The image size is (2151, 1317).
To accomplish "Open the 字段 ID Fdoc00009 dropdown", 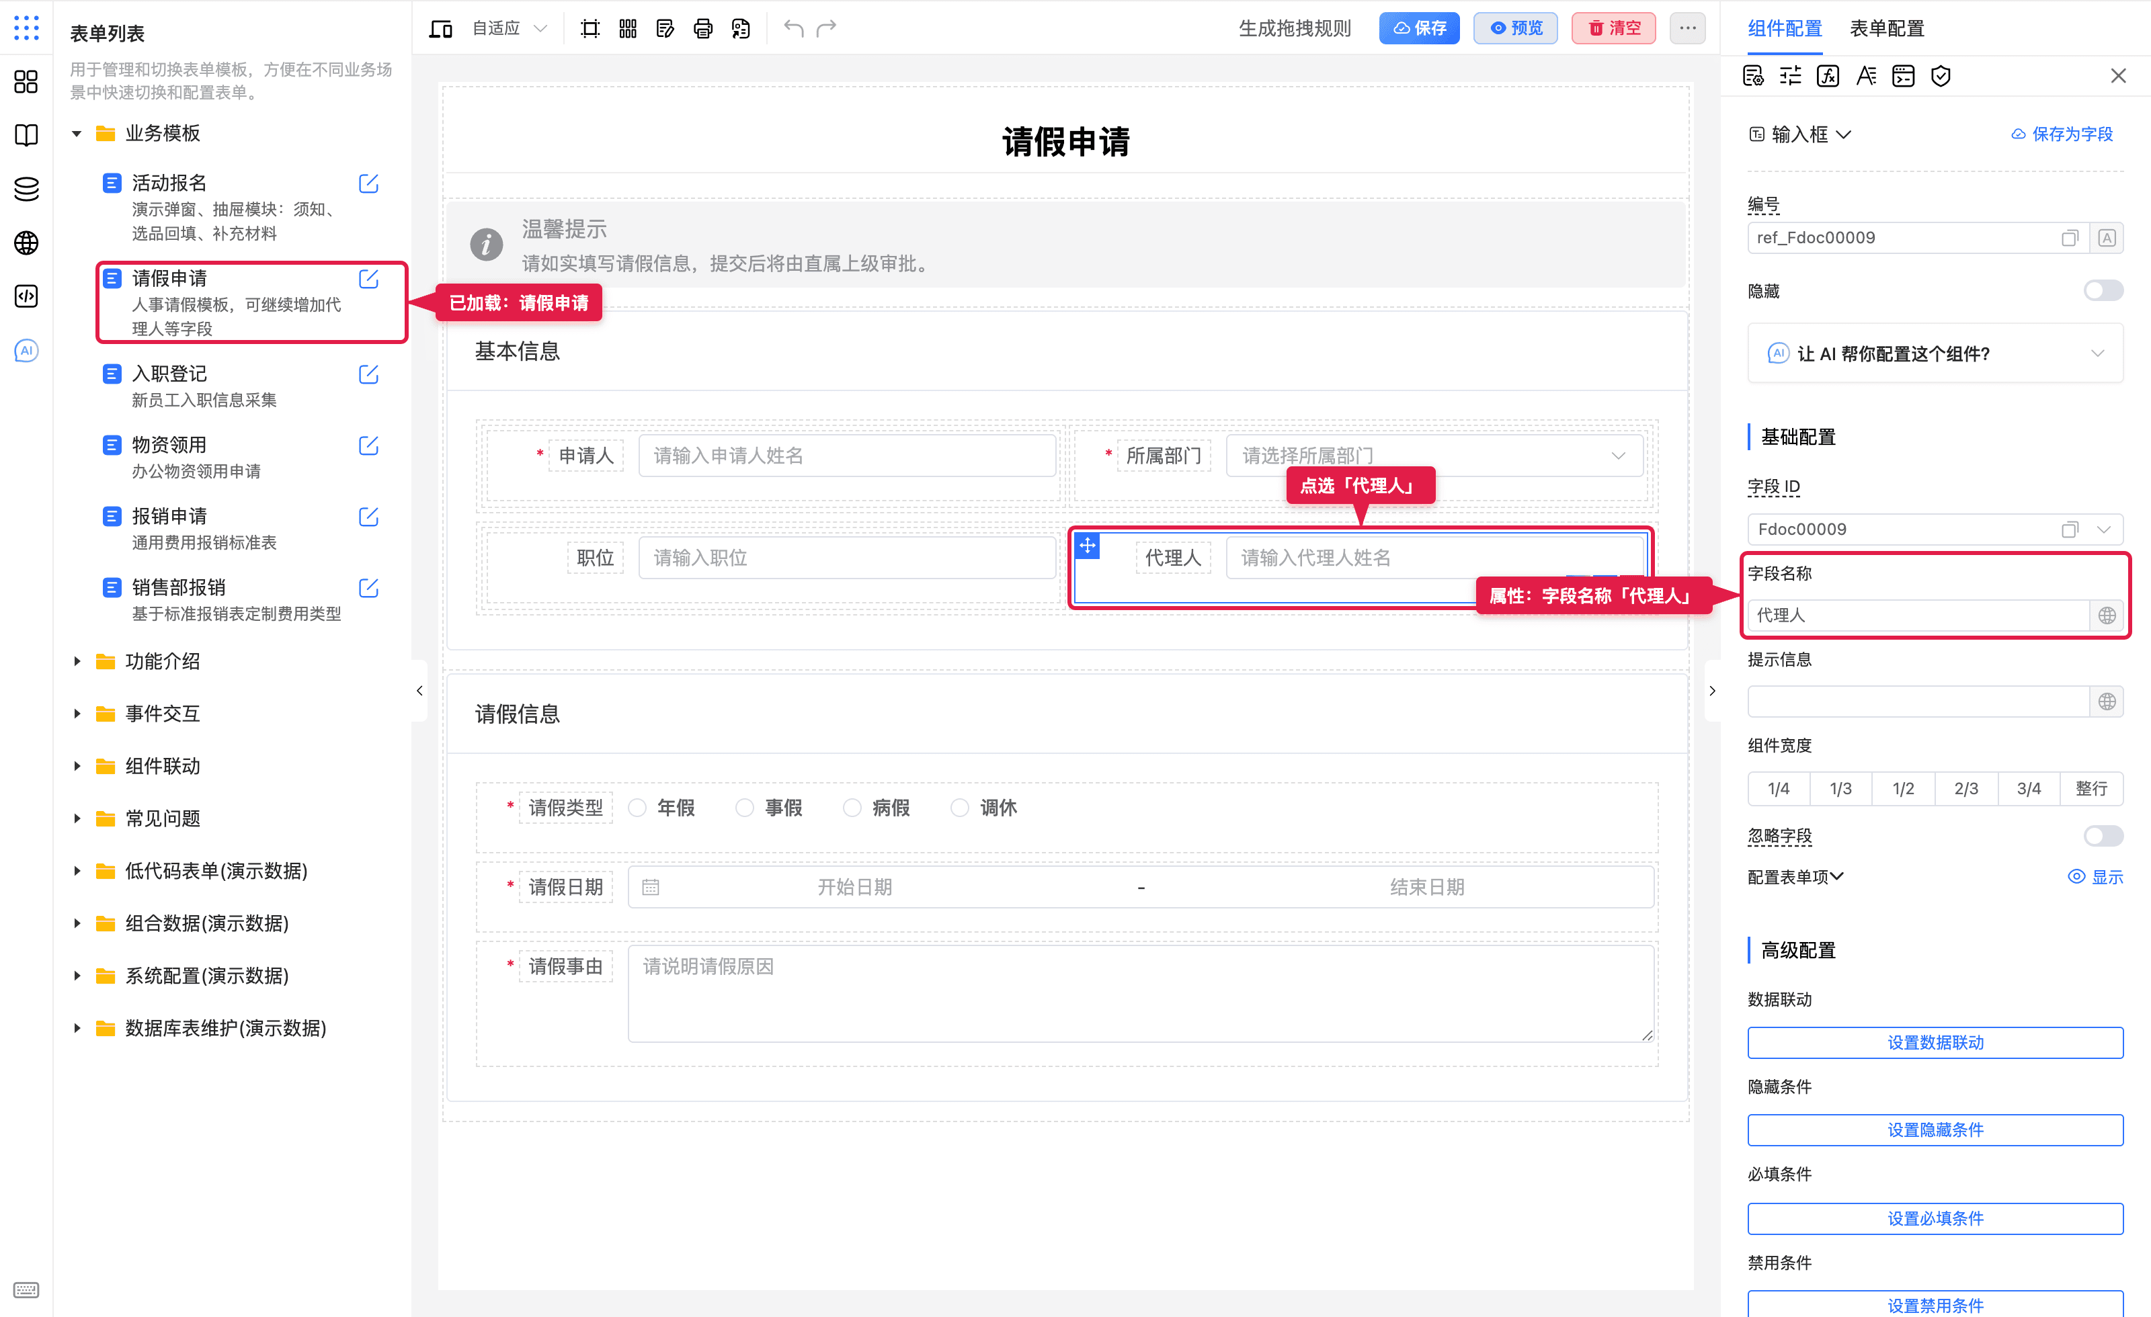I will tap(2104, 529).
